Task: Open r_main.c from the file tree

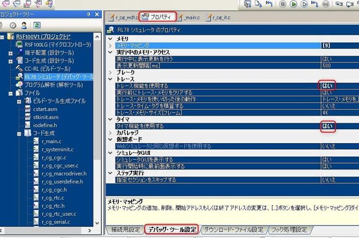Action: [x=51, y=141]
